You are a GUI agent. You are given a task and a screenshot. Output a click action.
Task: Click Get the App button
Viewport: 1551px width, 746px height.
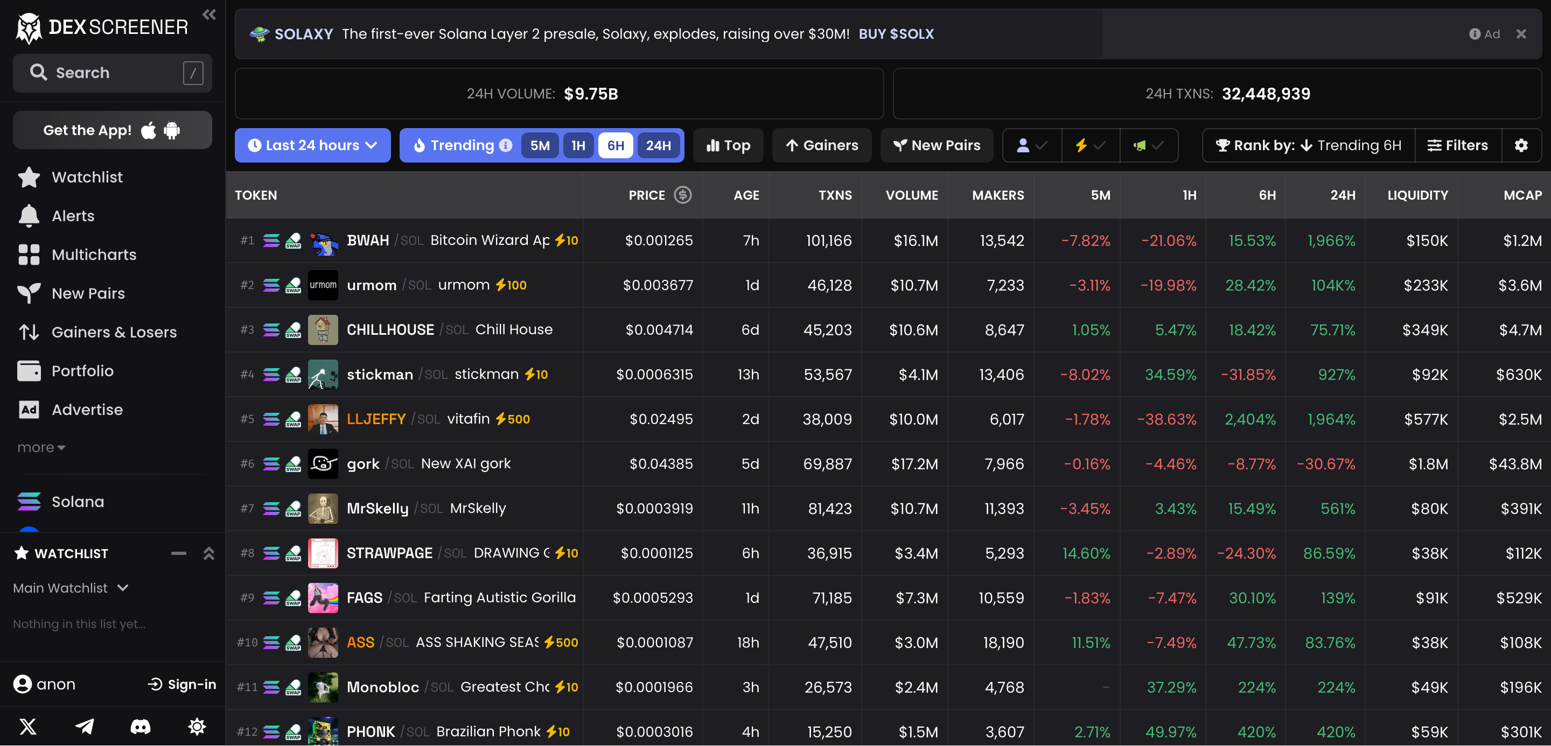[x=112, y=130]
